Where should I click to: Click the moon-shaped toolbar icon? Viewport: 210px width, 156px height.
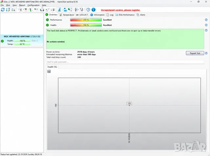[x=81, y=9]
